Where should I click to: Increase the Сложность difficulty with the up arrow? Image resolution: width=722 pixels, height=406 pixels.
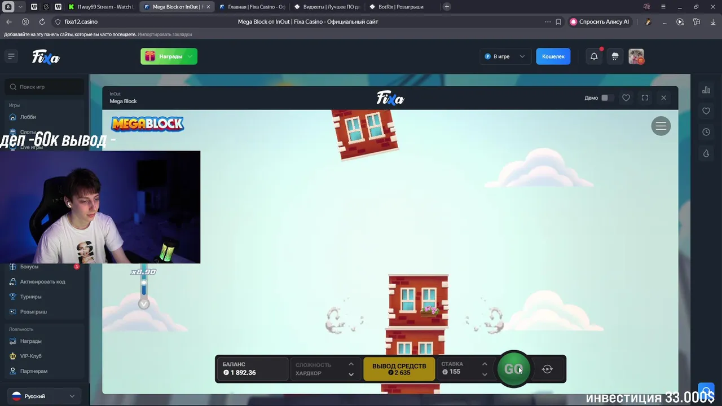click(x=351, y=364)
